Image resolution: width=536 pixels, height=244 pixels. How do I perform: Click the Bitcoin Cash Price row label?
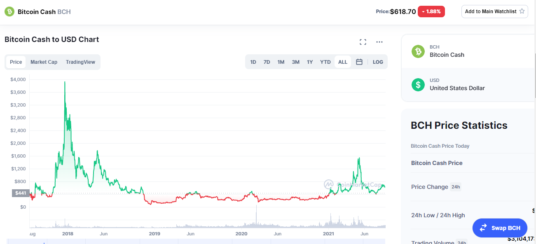(x=437, y=163)
